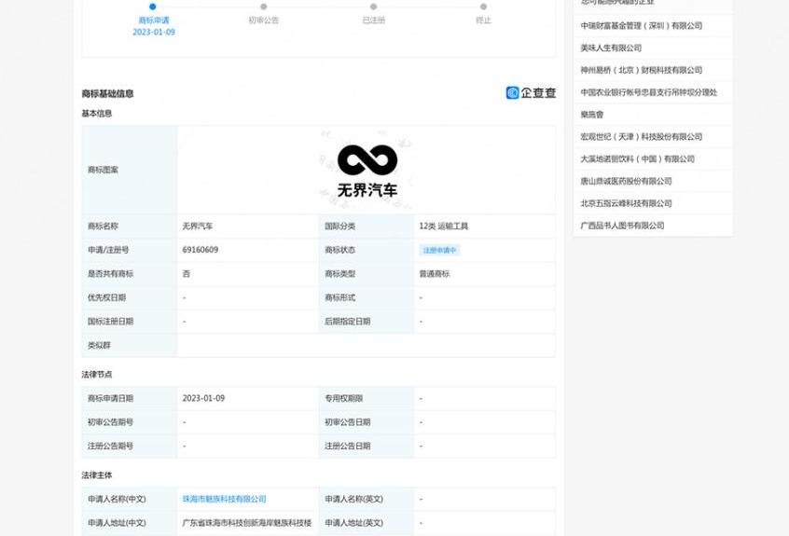Viewport: 789px width, 536px height.
Task: Click the 基本信息 subheading
Action: click(97, 114)
